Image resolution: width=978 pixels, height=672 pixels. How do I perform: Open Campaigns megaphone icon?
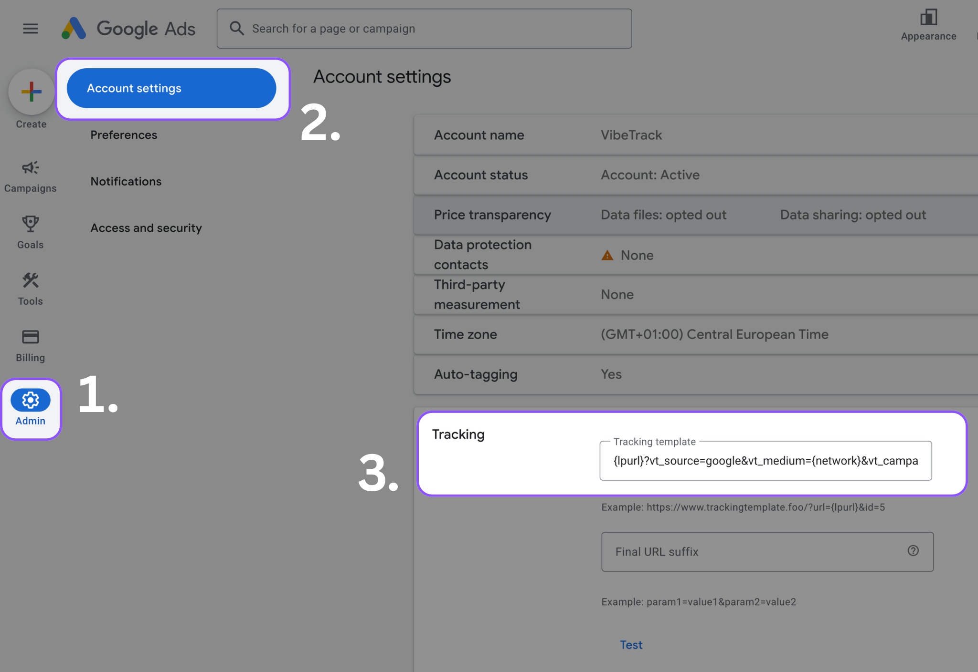click(31, 168)
